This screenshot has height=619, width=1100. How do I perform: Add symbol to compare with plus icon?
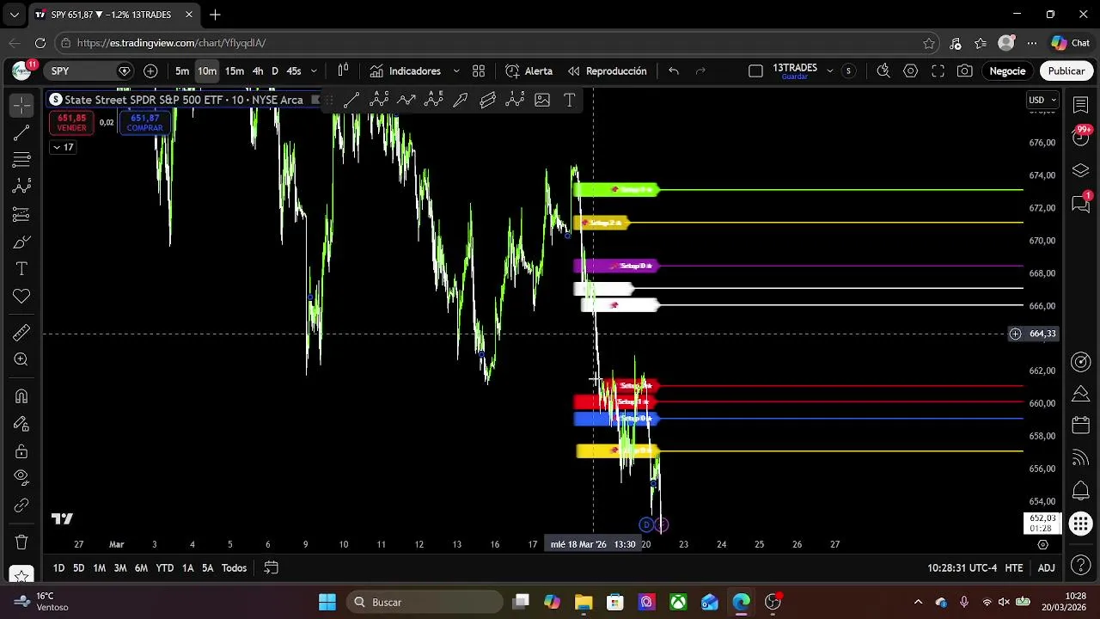click(150, 71)
